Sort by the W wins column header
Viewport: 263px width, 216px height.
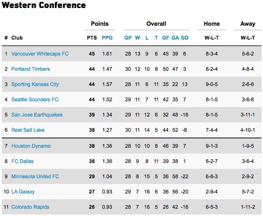tap(137, 38)
